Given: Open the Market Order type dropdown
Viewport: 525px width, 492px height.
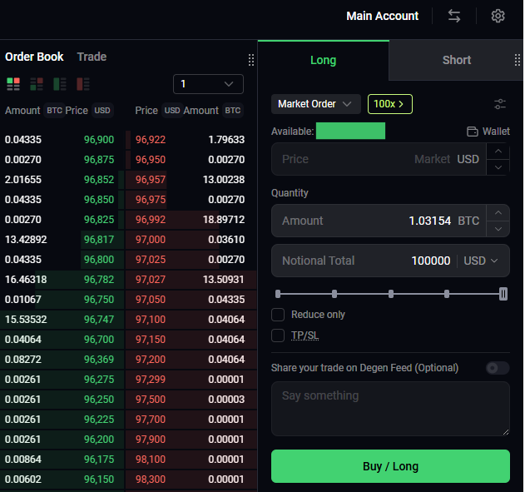Looking at the screenshot, I should [315, 104].
